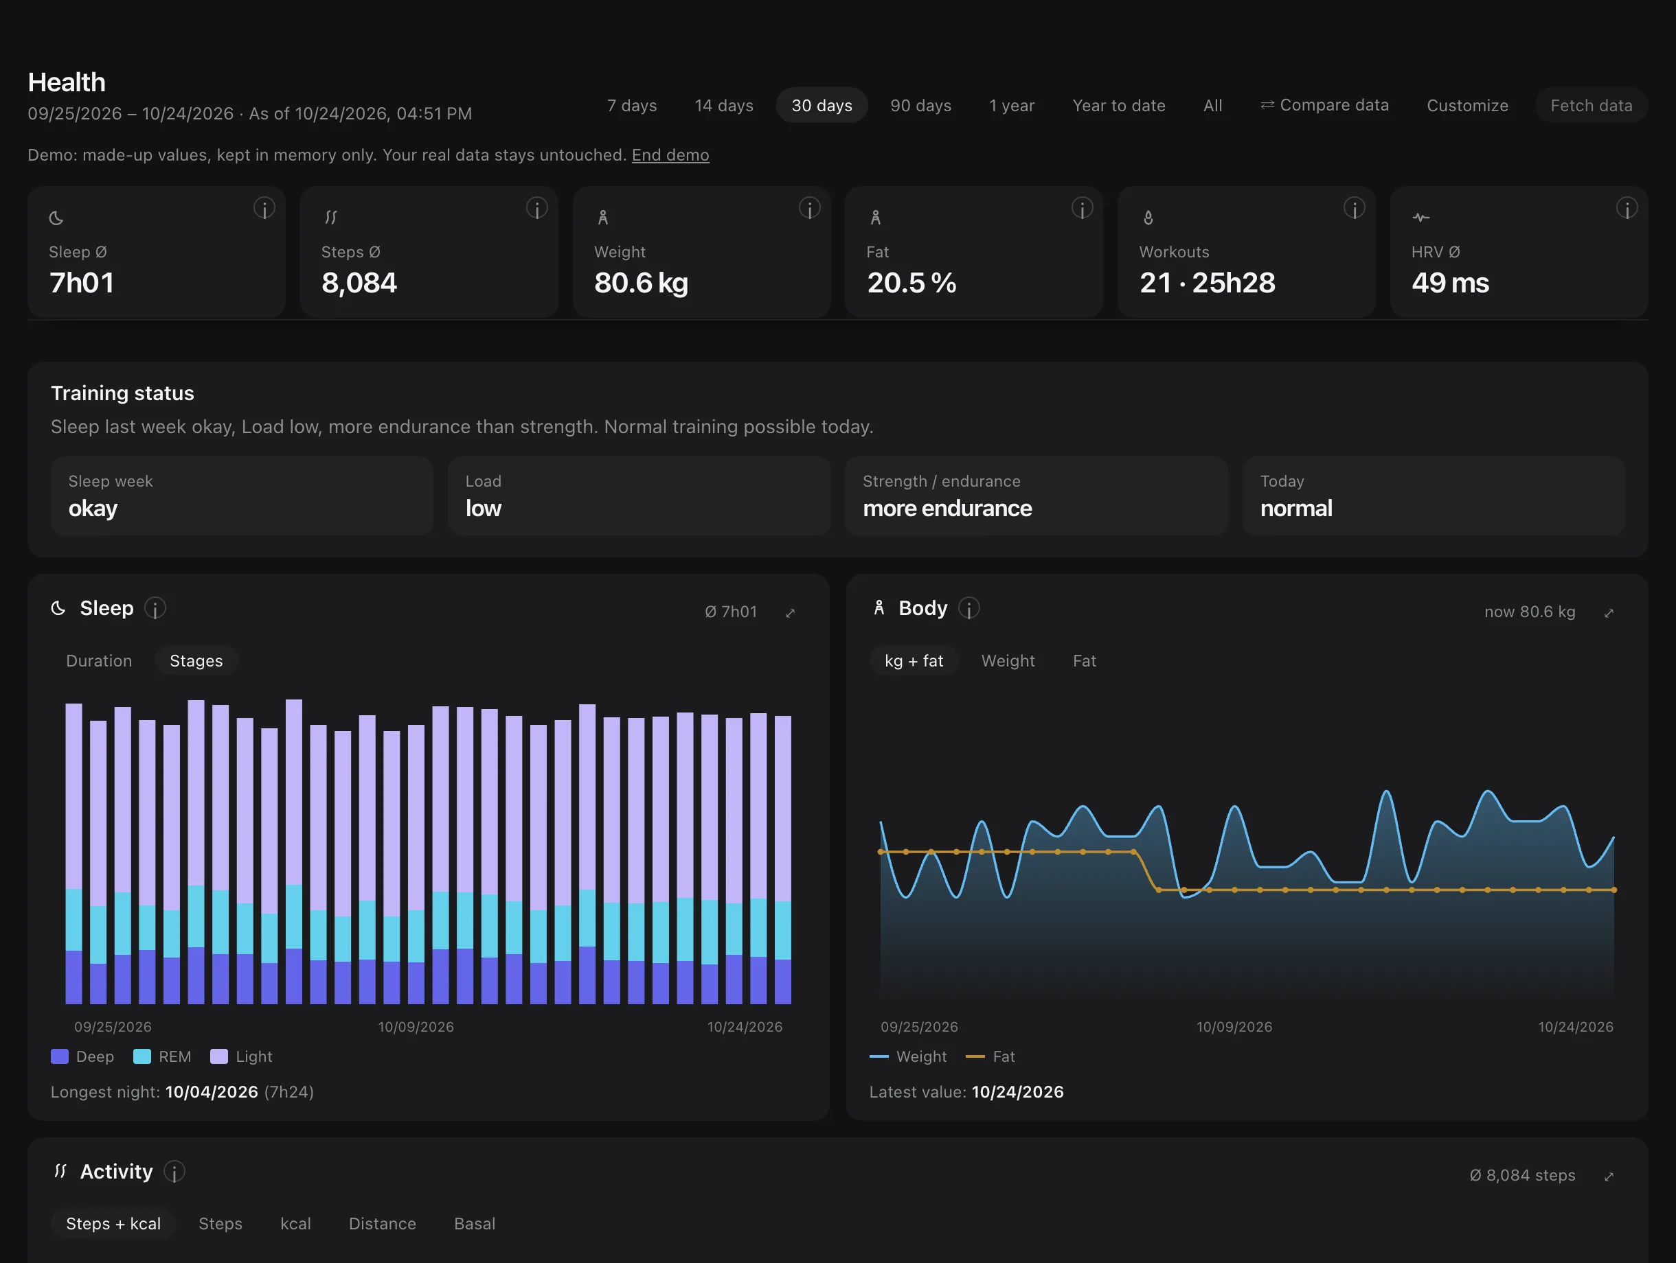The height and width of the screenshot is (1263, 1676).
Task: Show Steps + kcal in Activity
Action: pyautogui.click(x=113, y=1224)
